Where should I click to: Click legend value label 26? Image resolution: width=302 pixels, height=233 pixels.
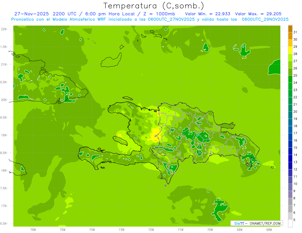pos(295,68)
